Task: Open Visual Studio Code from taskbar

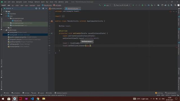Action: tap(32, 99)
